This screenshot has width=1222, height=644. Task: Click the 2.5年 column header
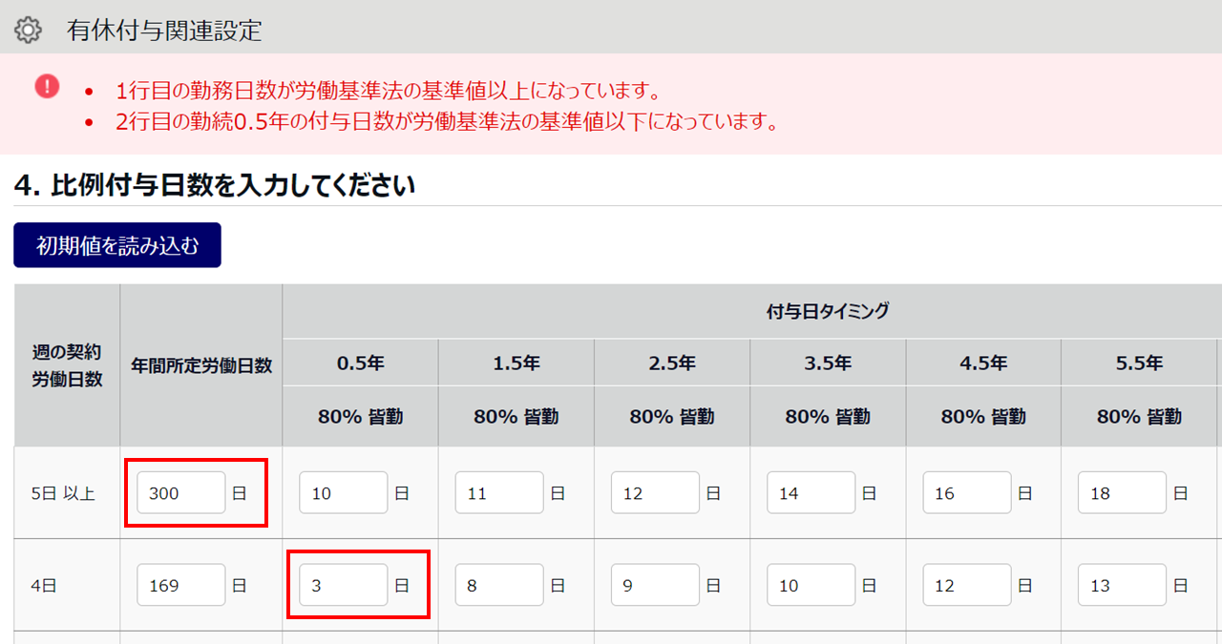pyautogui.click(x=671, y=363)
